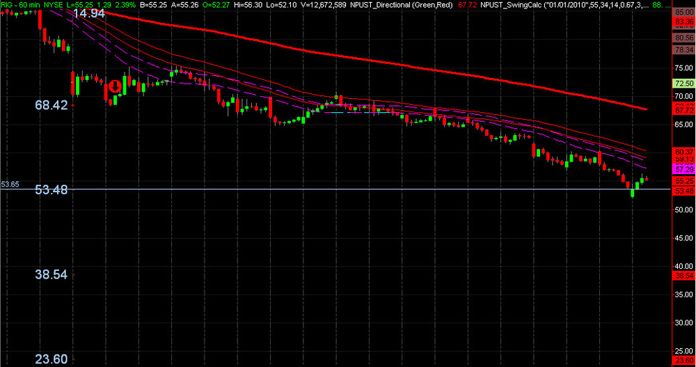Click the red 67.72 indicator value in header
The image size is (696, 367).
click(x=467, y=5)
